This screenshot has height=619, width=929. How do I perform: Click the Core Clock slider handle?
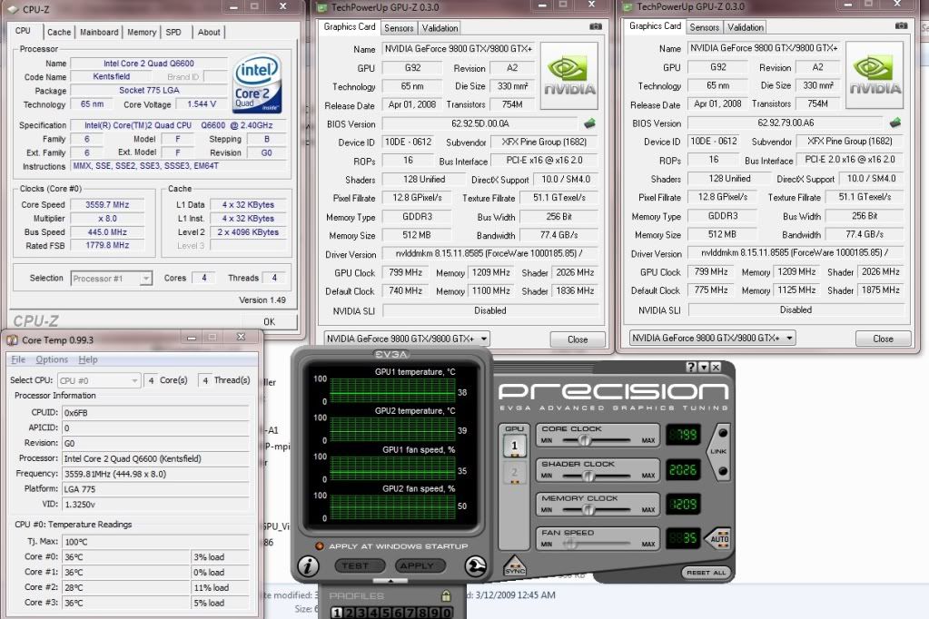(x=584, y=440)
